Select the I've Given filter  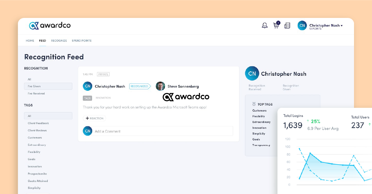click(x=48, y=86)
